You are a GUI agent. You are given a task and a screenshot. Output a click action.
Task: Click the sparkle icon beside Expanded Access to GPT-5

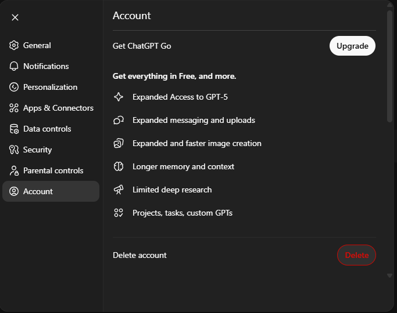pyautogui.click(x=119, y=97)
